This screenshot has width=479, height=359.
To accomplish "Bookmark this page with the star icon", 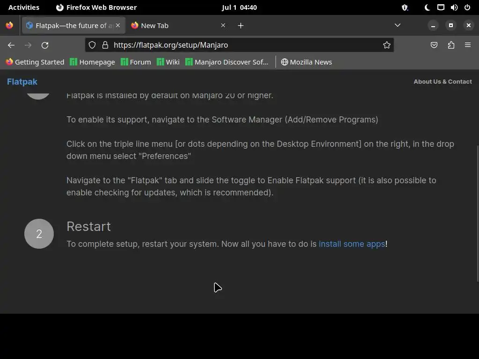I will coord(387,45).
